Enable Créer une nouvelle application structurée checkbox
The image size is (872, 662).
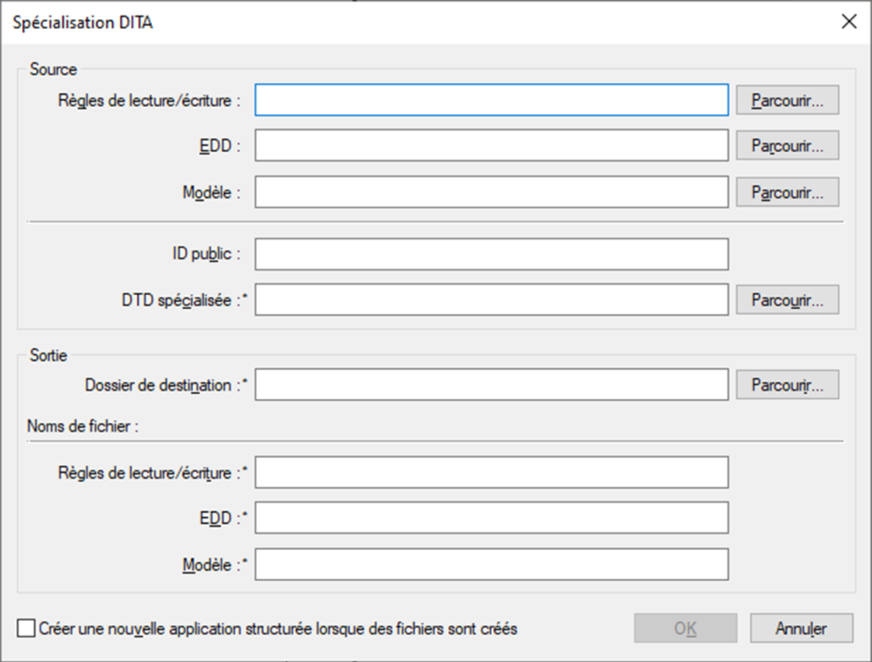pos(27,629)
